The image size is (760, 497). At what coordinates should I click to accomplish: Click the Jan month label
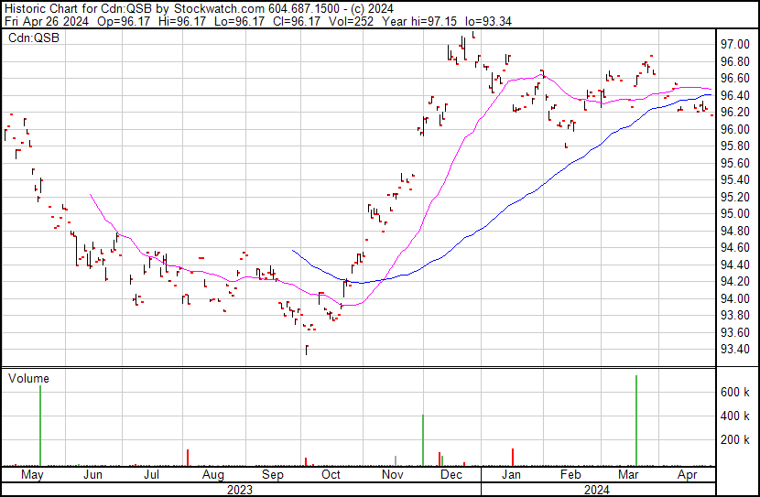click(511, 475)
